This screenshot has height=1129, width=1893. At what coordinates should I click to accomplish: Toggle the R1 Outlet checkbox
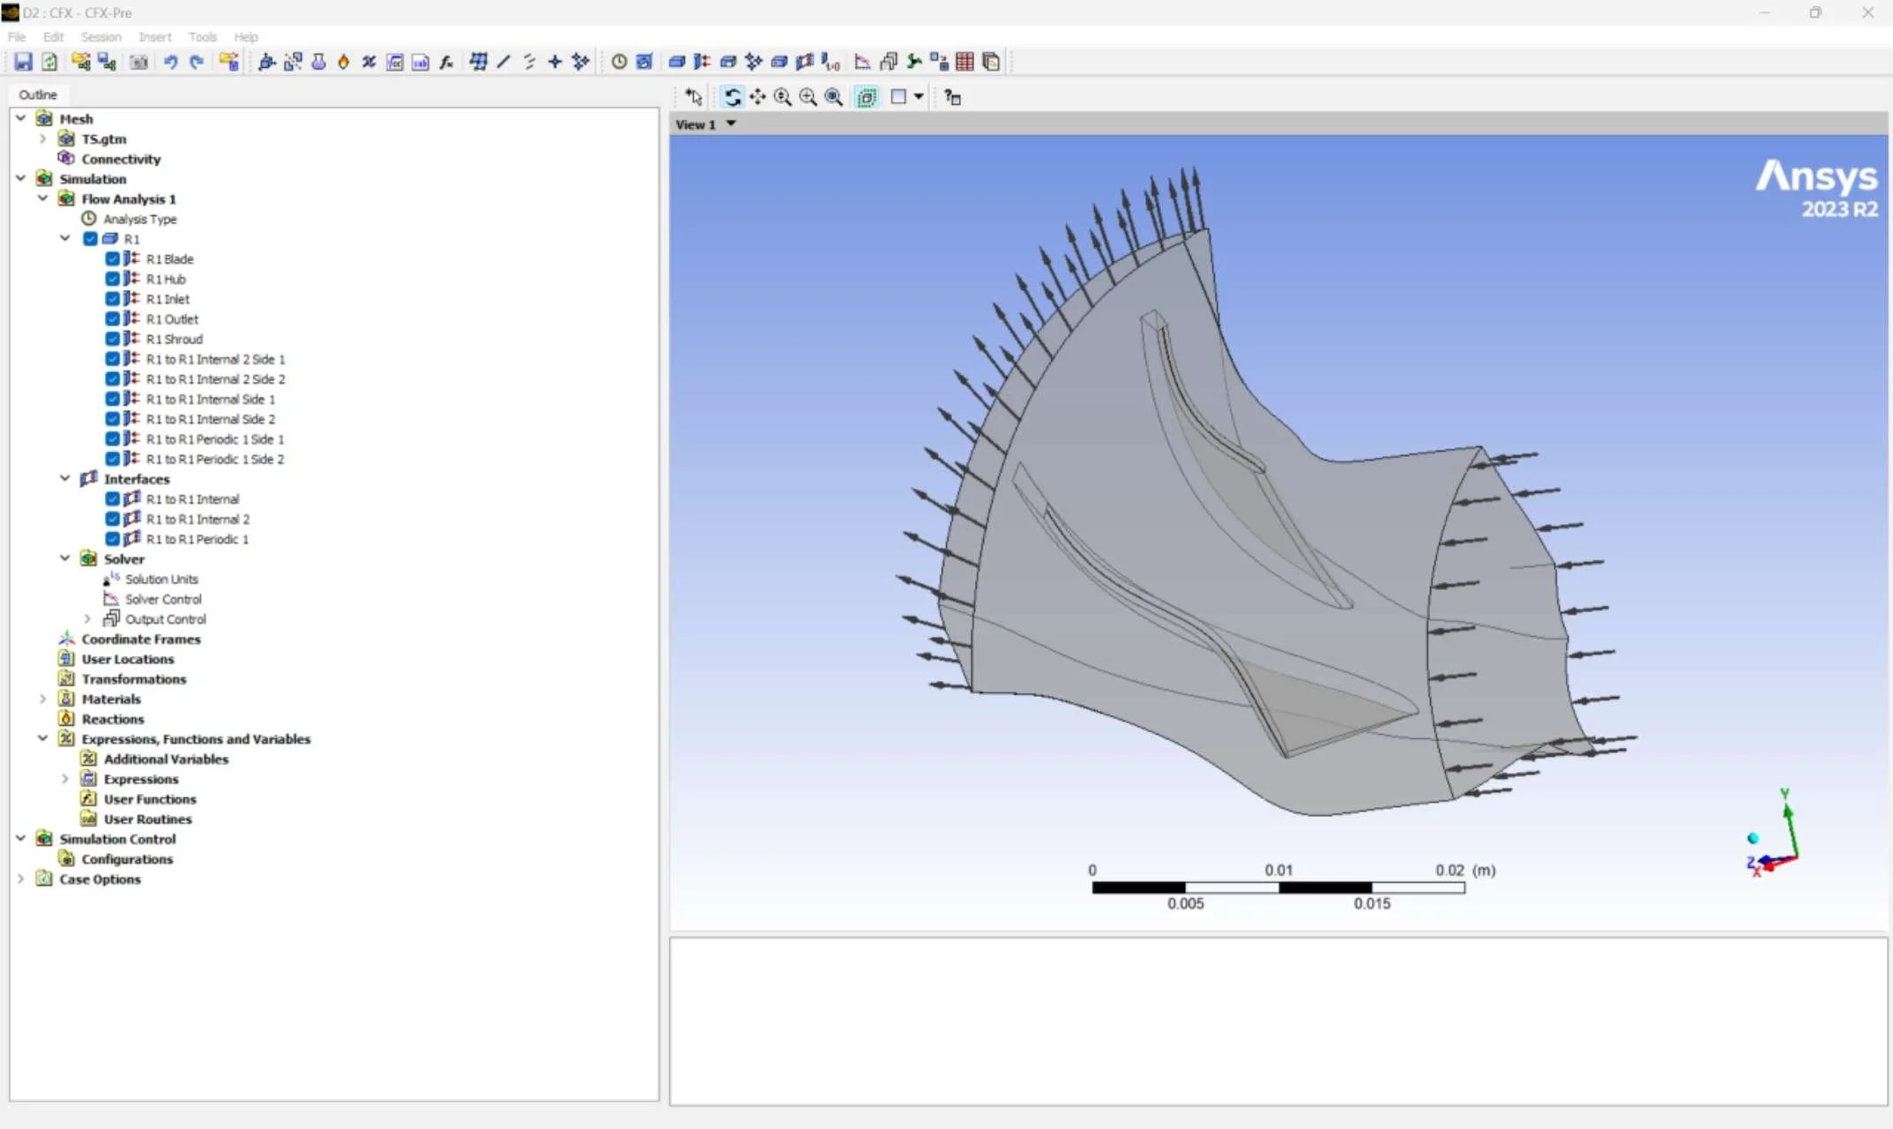(113, 319)
